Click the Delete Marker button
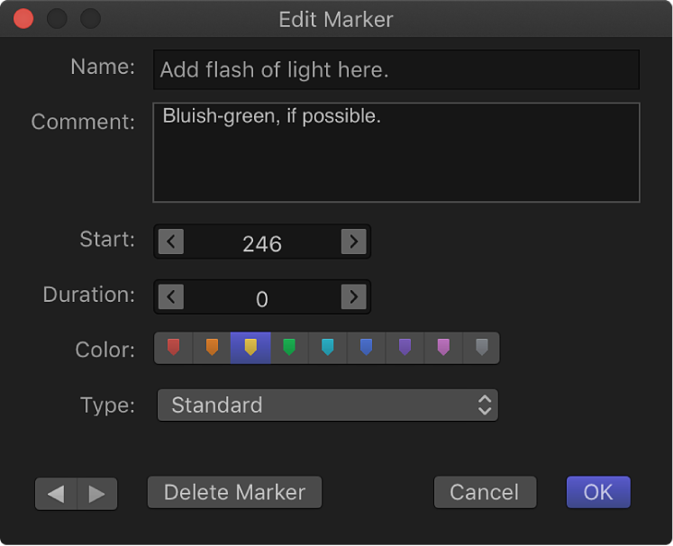Viewport: 673px width, 546px height. point(234,493)
